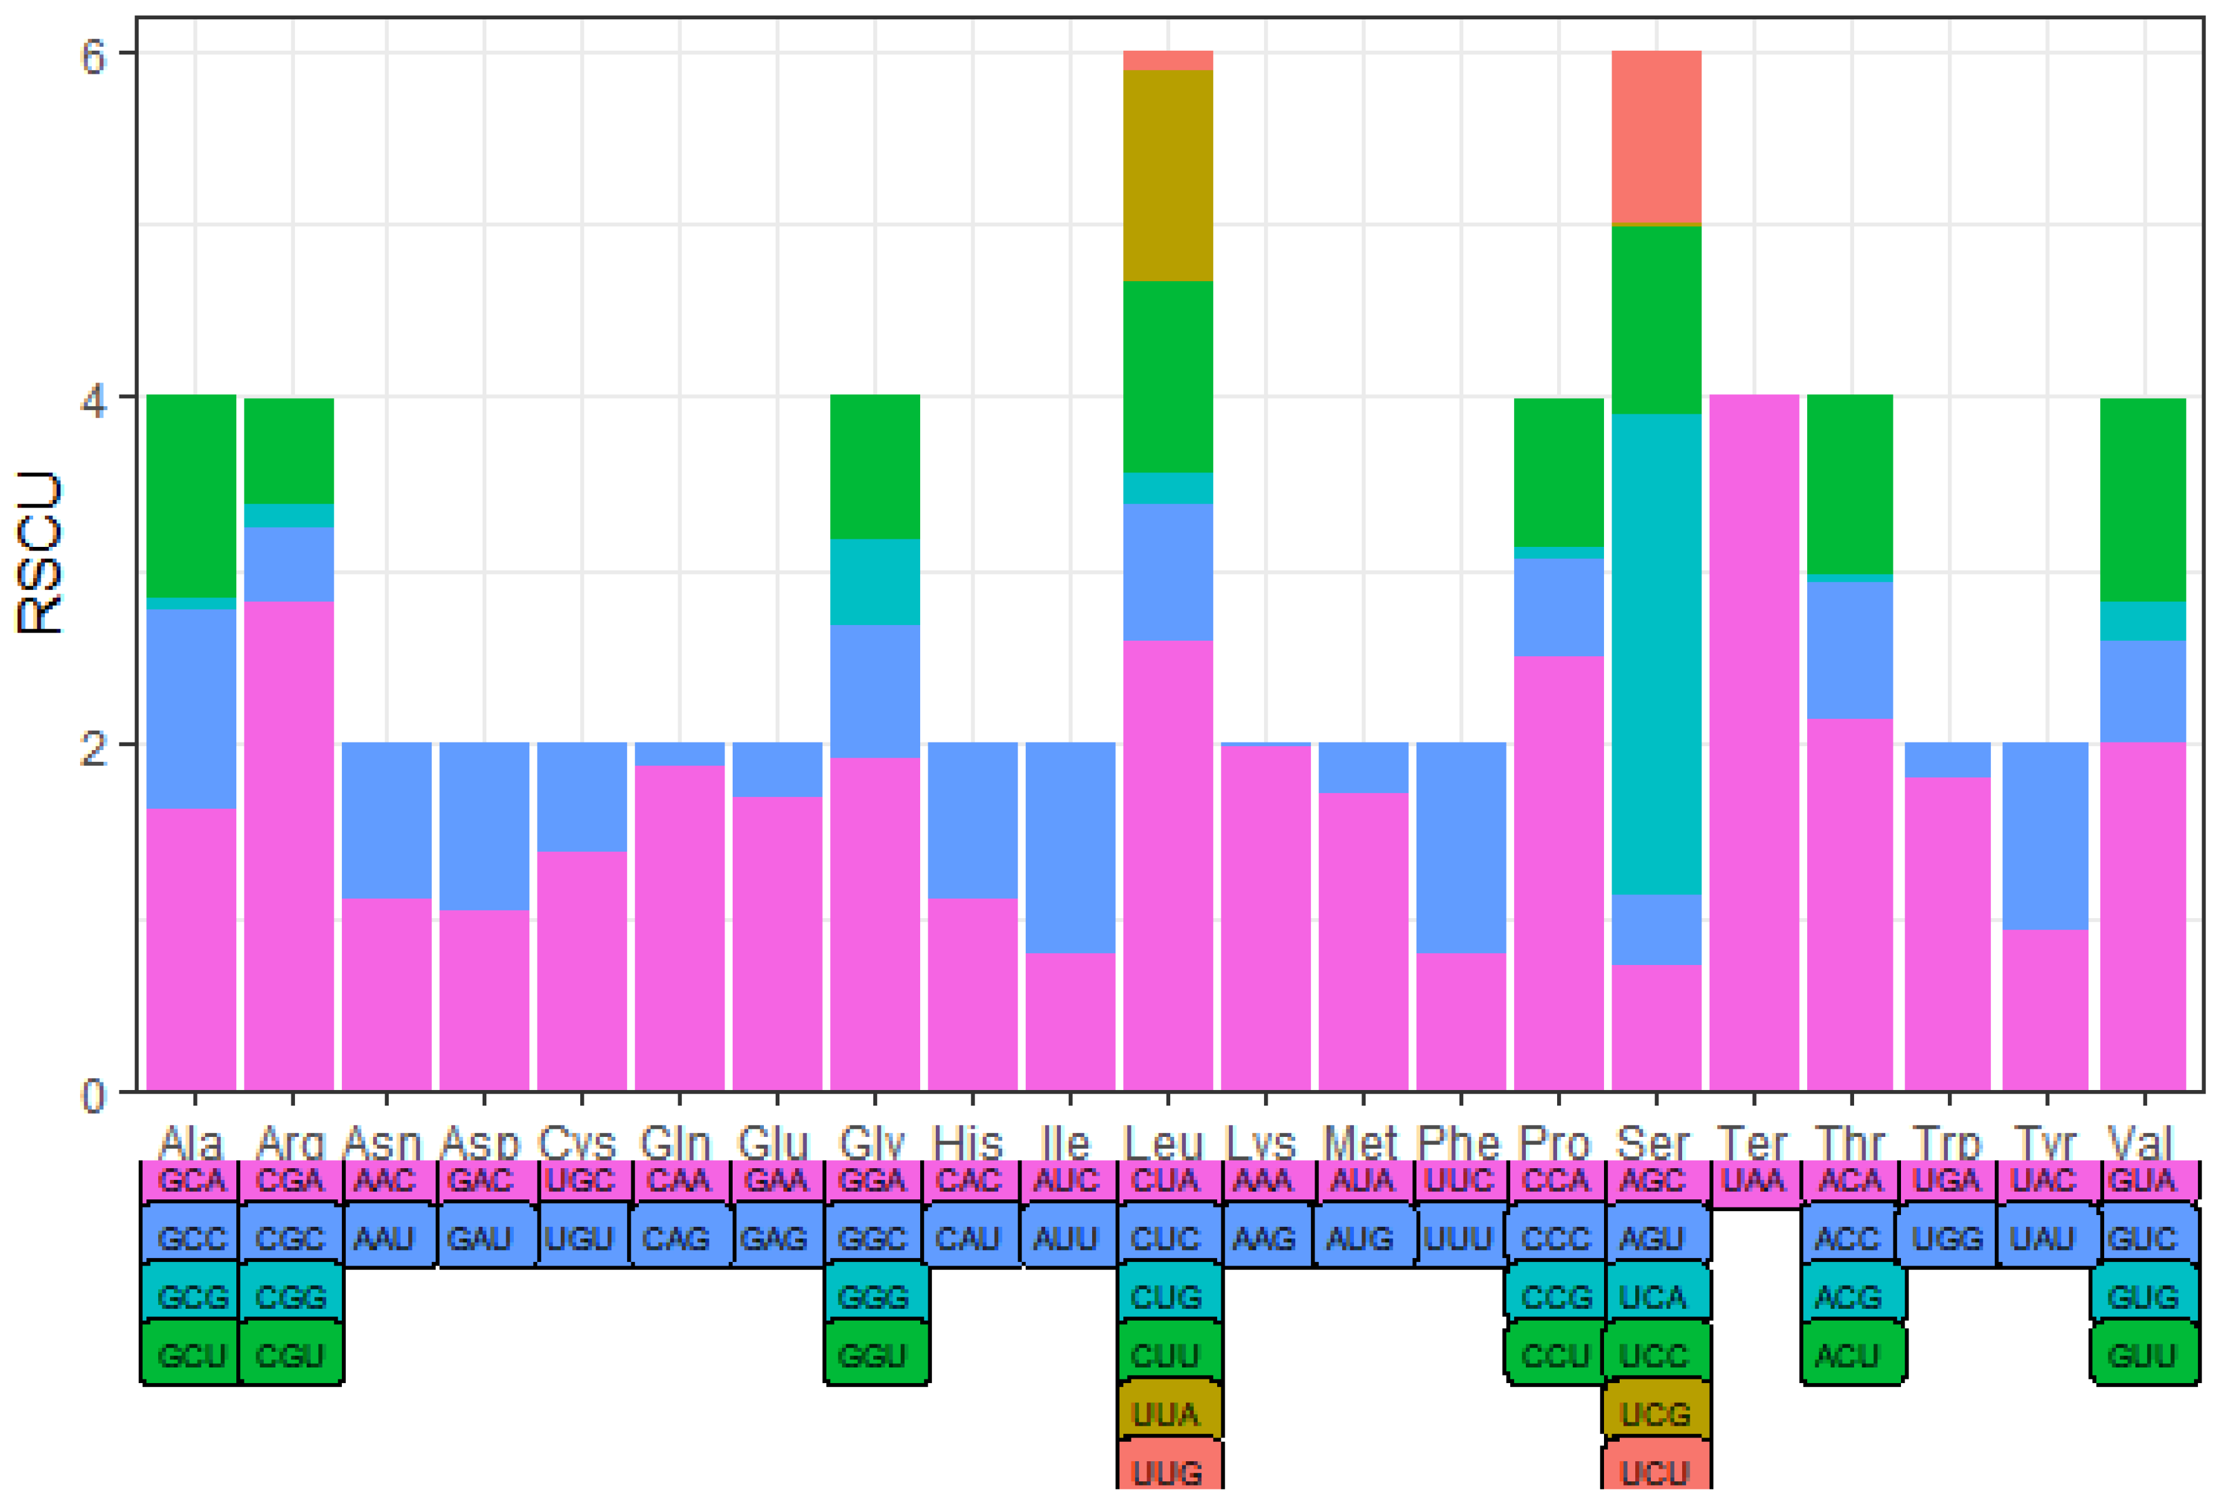Viewport: 2221px width, 1505px height.
Task: Click the Ser axis label
Action: pyautogui.click(x=1653, y=1142)
